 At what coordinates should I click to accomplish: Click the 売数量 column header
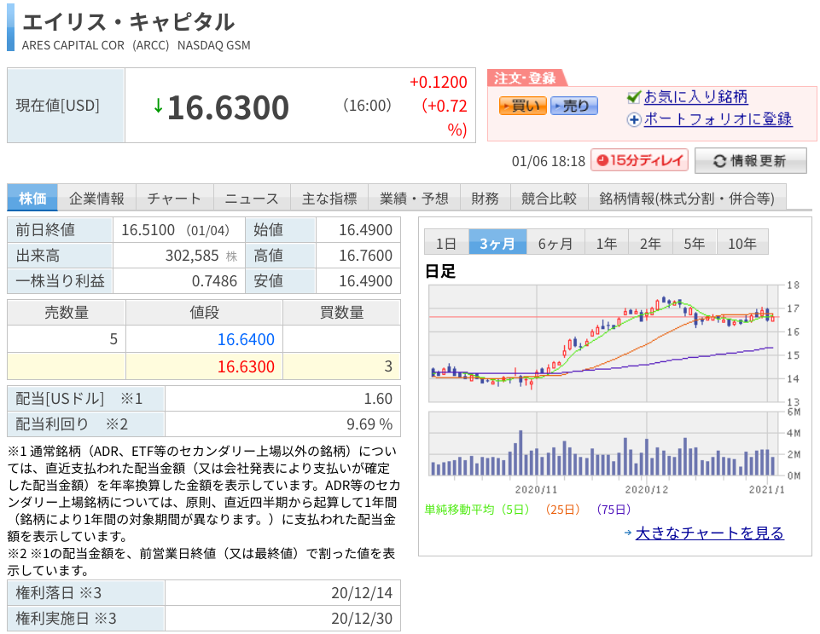pyautogui.click(x=67, y=312)
